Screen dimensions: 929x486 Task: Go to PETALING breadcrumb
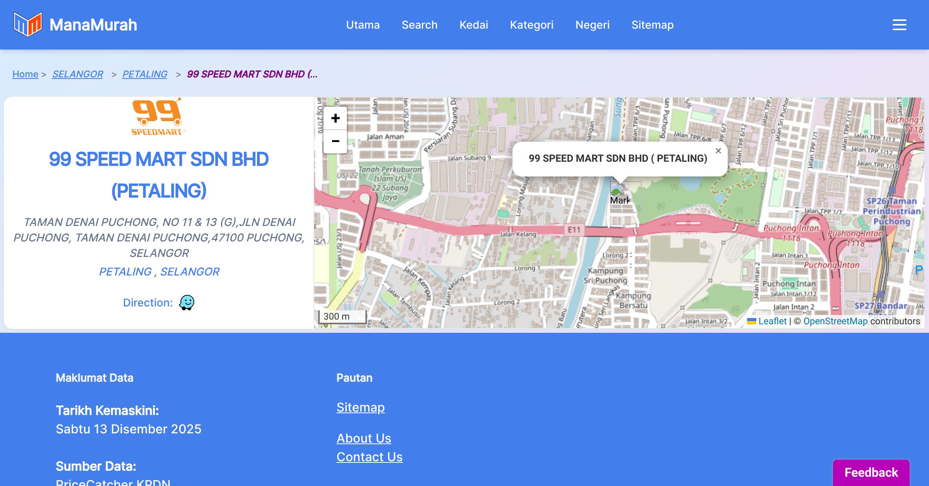145,74
